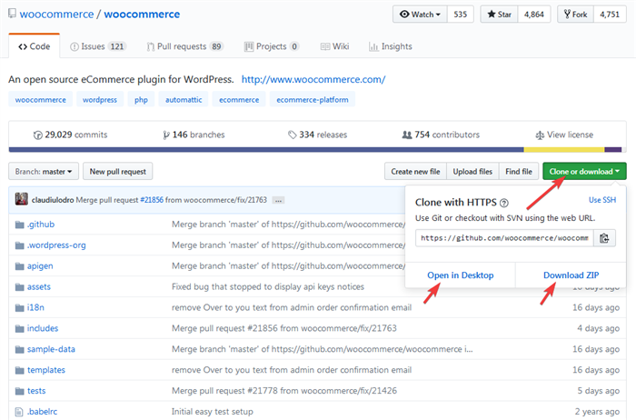Select the ecommerce topic tag
Screen dimensions: 636x420
pos(239,99)
